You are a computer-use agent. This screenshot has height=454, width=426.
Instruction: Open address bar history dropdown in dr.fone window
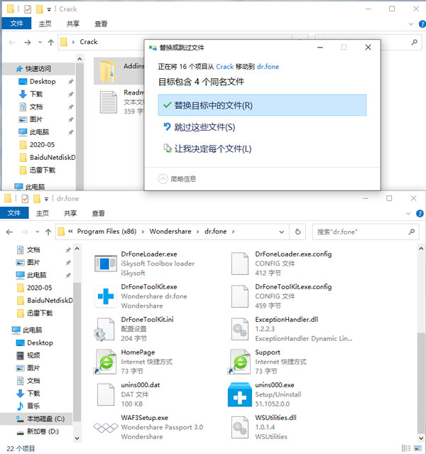(x=281, y=232)
